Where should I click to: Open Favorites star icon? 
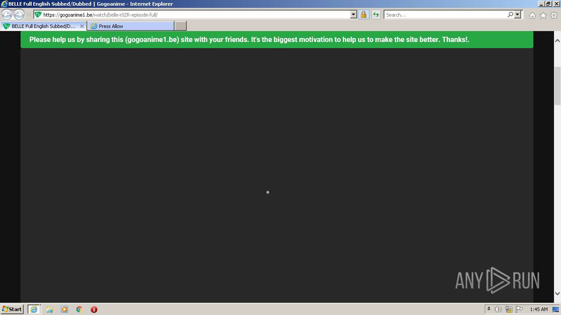pos(543,15)
